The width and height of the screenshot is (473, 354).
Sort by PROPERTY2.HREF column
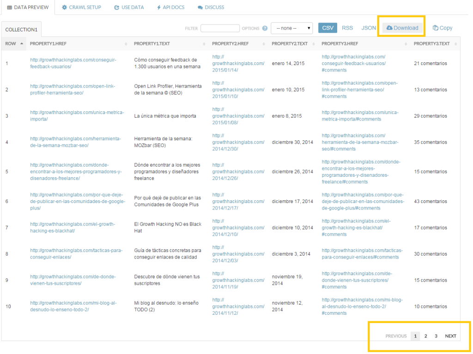click(x=238, y=44)
